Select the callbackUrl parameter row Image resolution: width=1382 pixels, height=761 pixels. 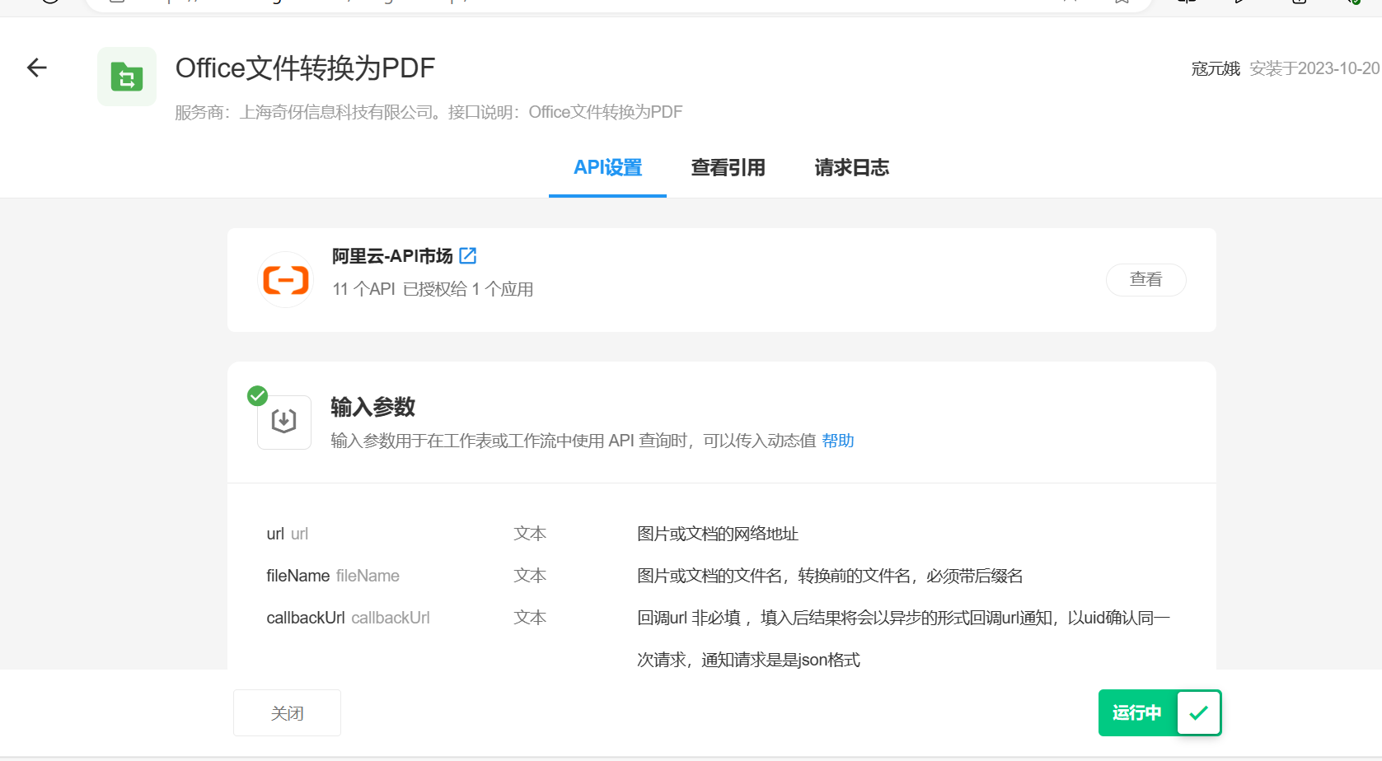pos(348,618)
